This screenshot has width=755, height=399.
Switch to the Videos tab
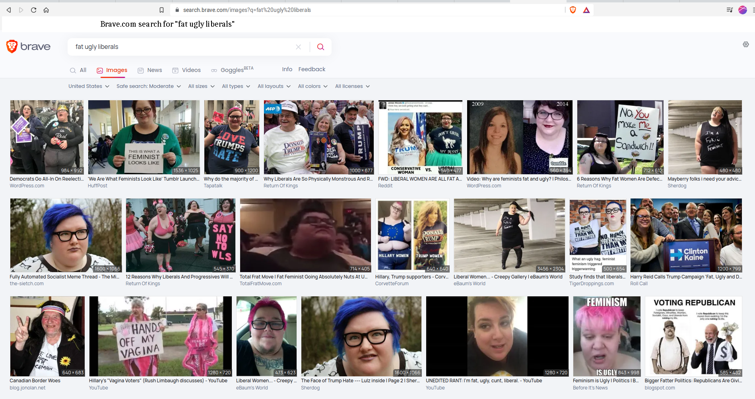186,70
